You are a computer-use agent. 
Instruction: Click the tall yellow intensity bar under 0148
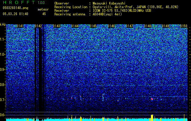click(152, 118)
